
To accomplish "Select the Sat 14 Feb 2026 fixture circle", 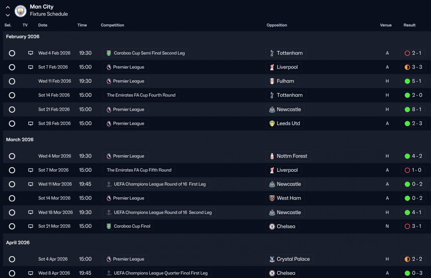I will [x=12, y=95].
